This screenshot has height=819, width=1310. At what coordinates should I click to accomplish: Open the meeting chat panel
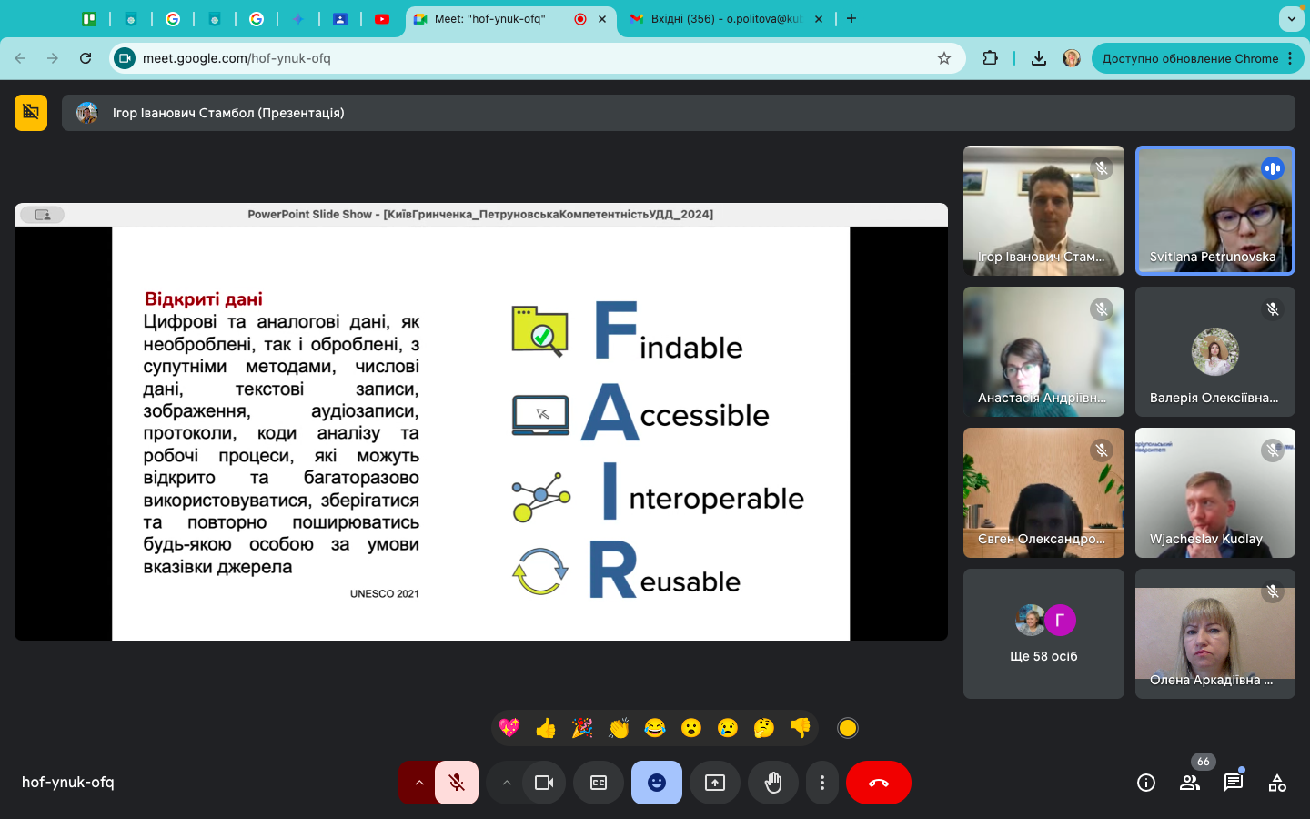click(1234, 783)
